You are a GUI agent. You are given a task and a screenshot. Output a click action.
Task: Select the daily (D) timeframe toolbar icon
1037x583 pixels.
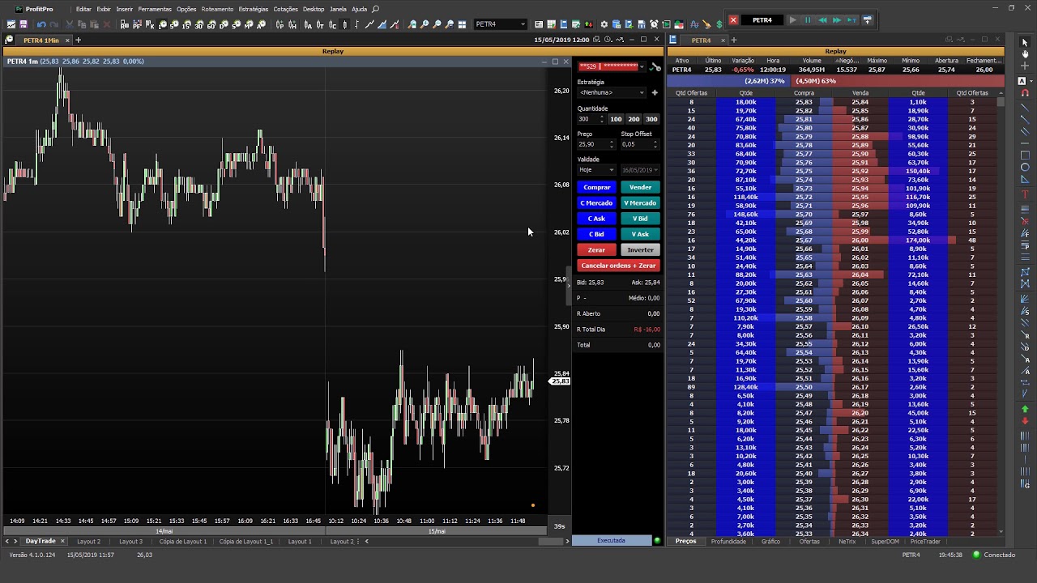[224, 24]
